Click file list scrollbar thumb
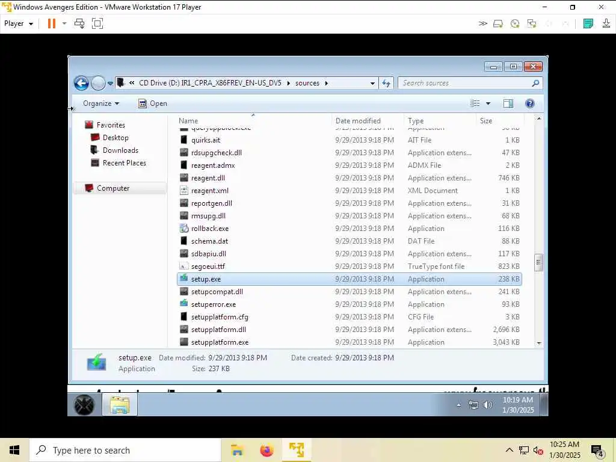This screenshot has height=462, width=616. coord(538,262)
